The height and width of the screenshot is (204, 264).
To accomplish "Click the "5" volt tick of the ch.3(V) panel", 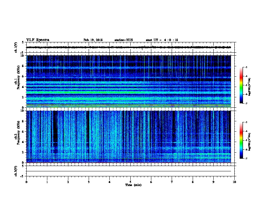I will click(23, 166).
